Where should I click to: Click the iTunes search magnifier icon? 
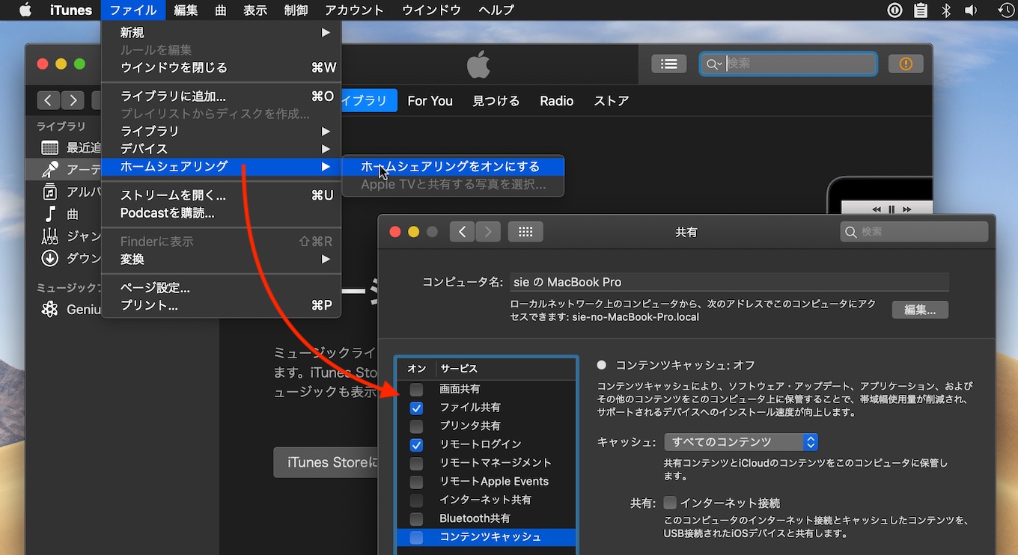pos(713,64)
